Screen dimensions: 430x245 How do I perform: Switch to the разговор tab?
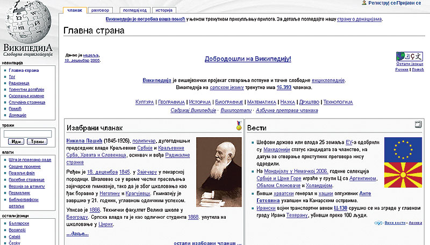(x=100, y=10)
